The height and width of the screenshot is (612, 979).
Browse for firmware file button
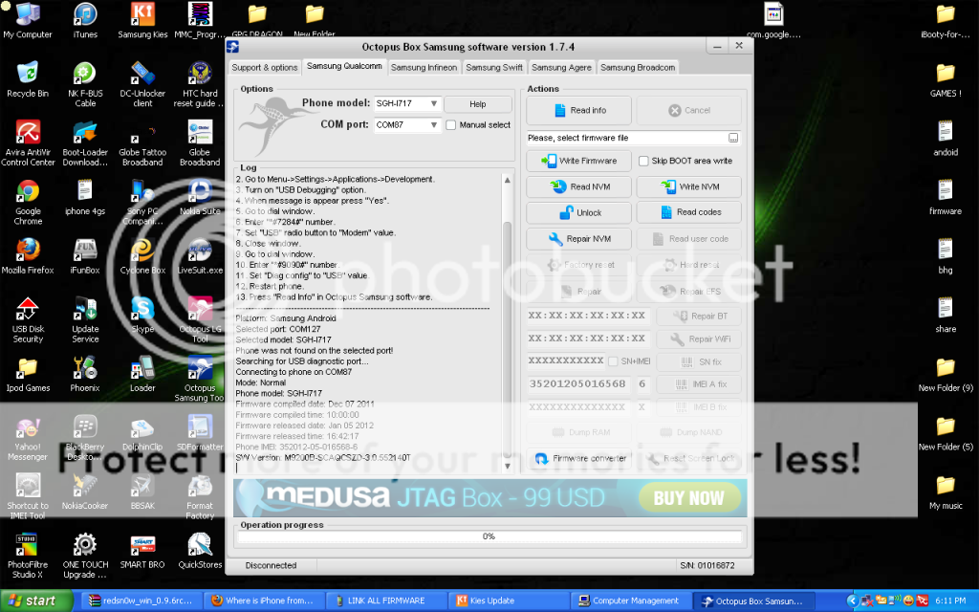[733, 138]
